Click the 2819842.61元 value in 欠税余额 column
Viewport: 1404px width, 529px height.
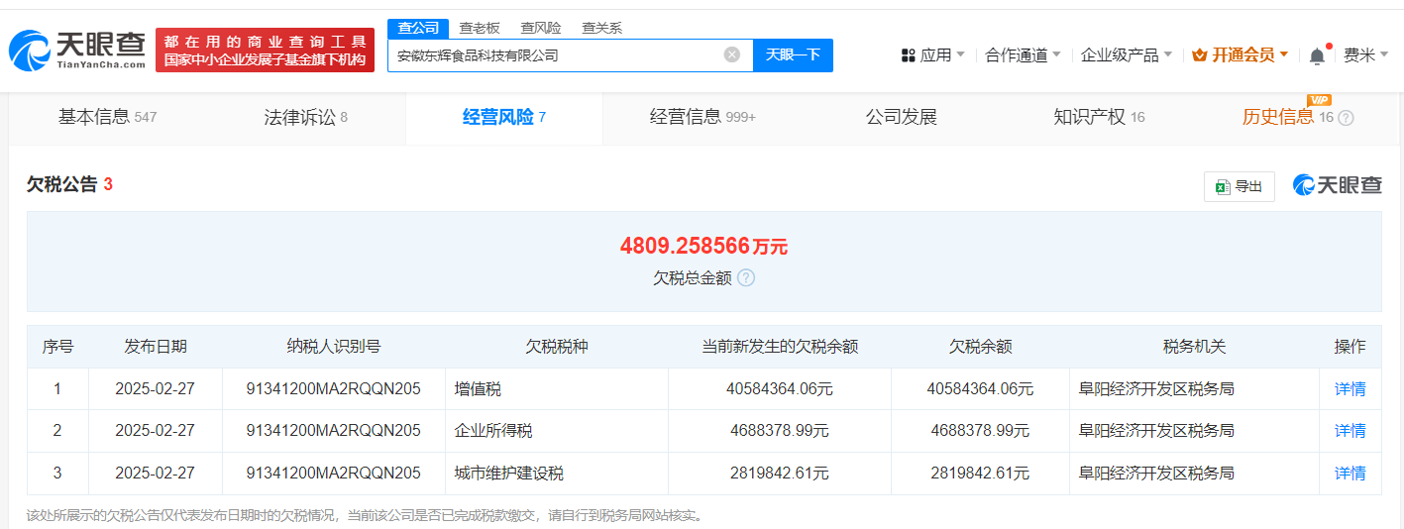[x=980, y=474]
